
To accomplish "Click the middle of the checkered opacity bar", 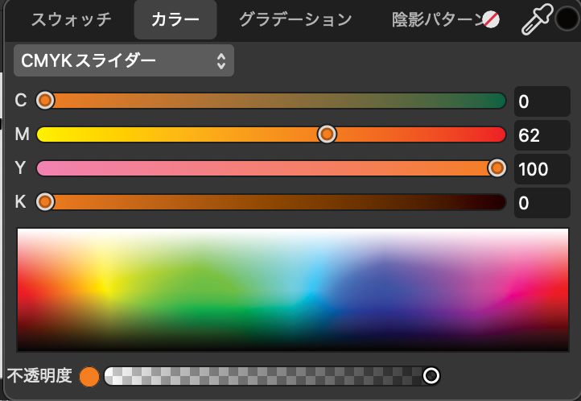I will coord(266,376).
